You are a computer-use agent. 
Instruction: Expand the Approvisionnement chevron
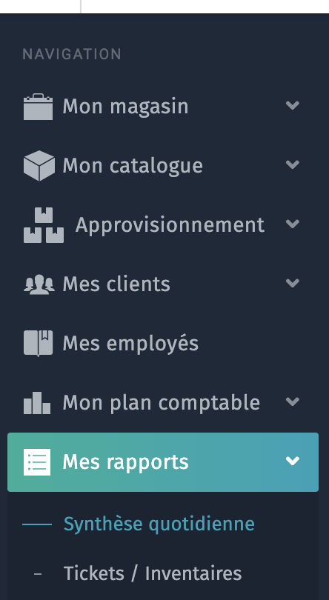tap(292, 224)
